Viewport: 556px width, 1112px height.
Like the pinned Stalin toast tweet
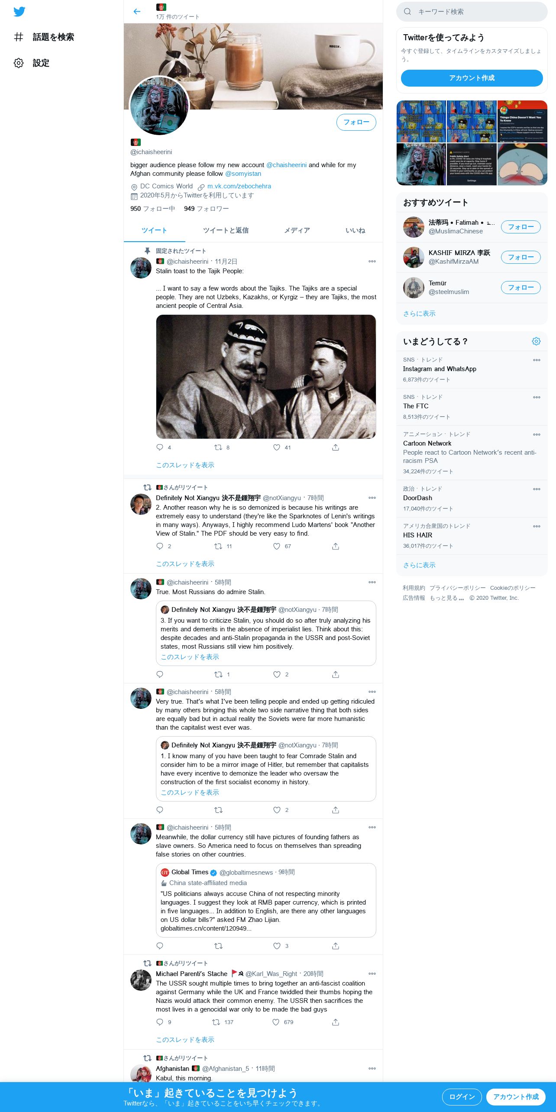coord(277,447)
